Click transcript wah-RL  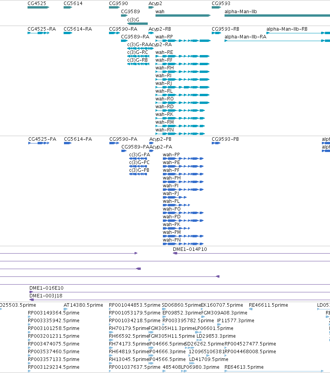tap(164, 91)
